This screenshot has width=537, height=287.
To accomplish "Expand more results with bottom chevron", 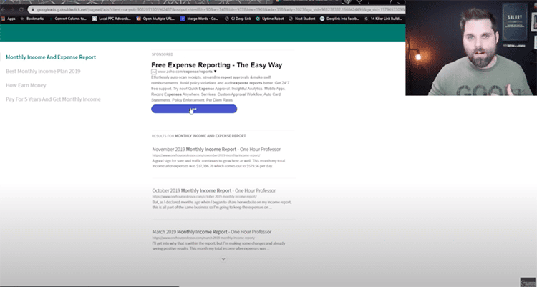I will click(x=223, y=258).
